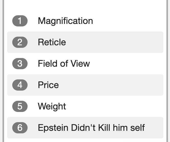Select the Field of View text
This screenshot has width=170, height=142.
click(64, 64)
